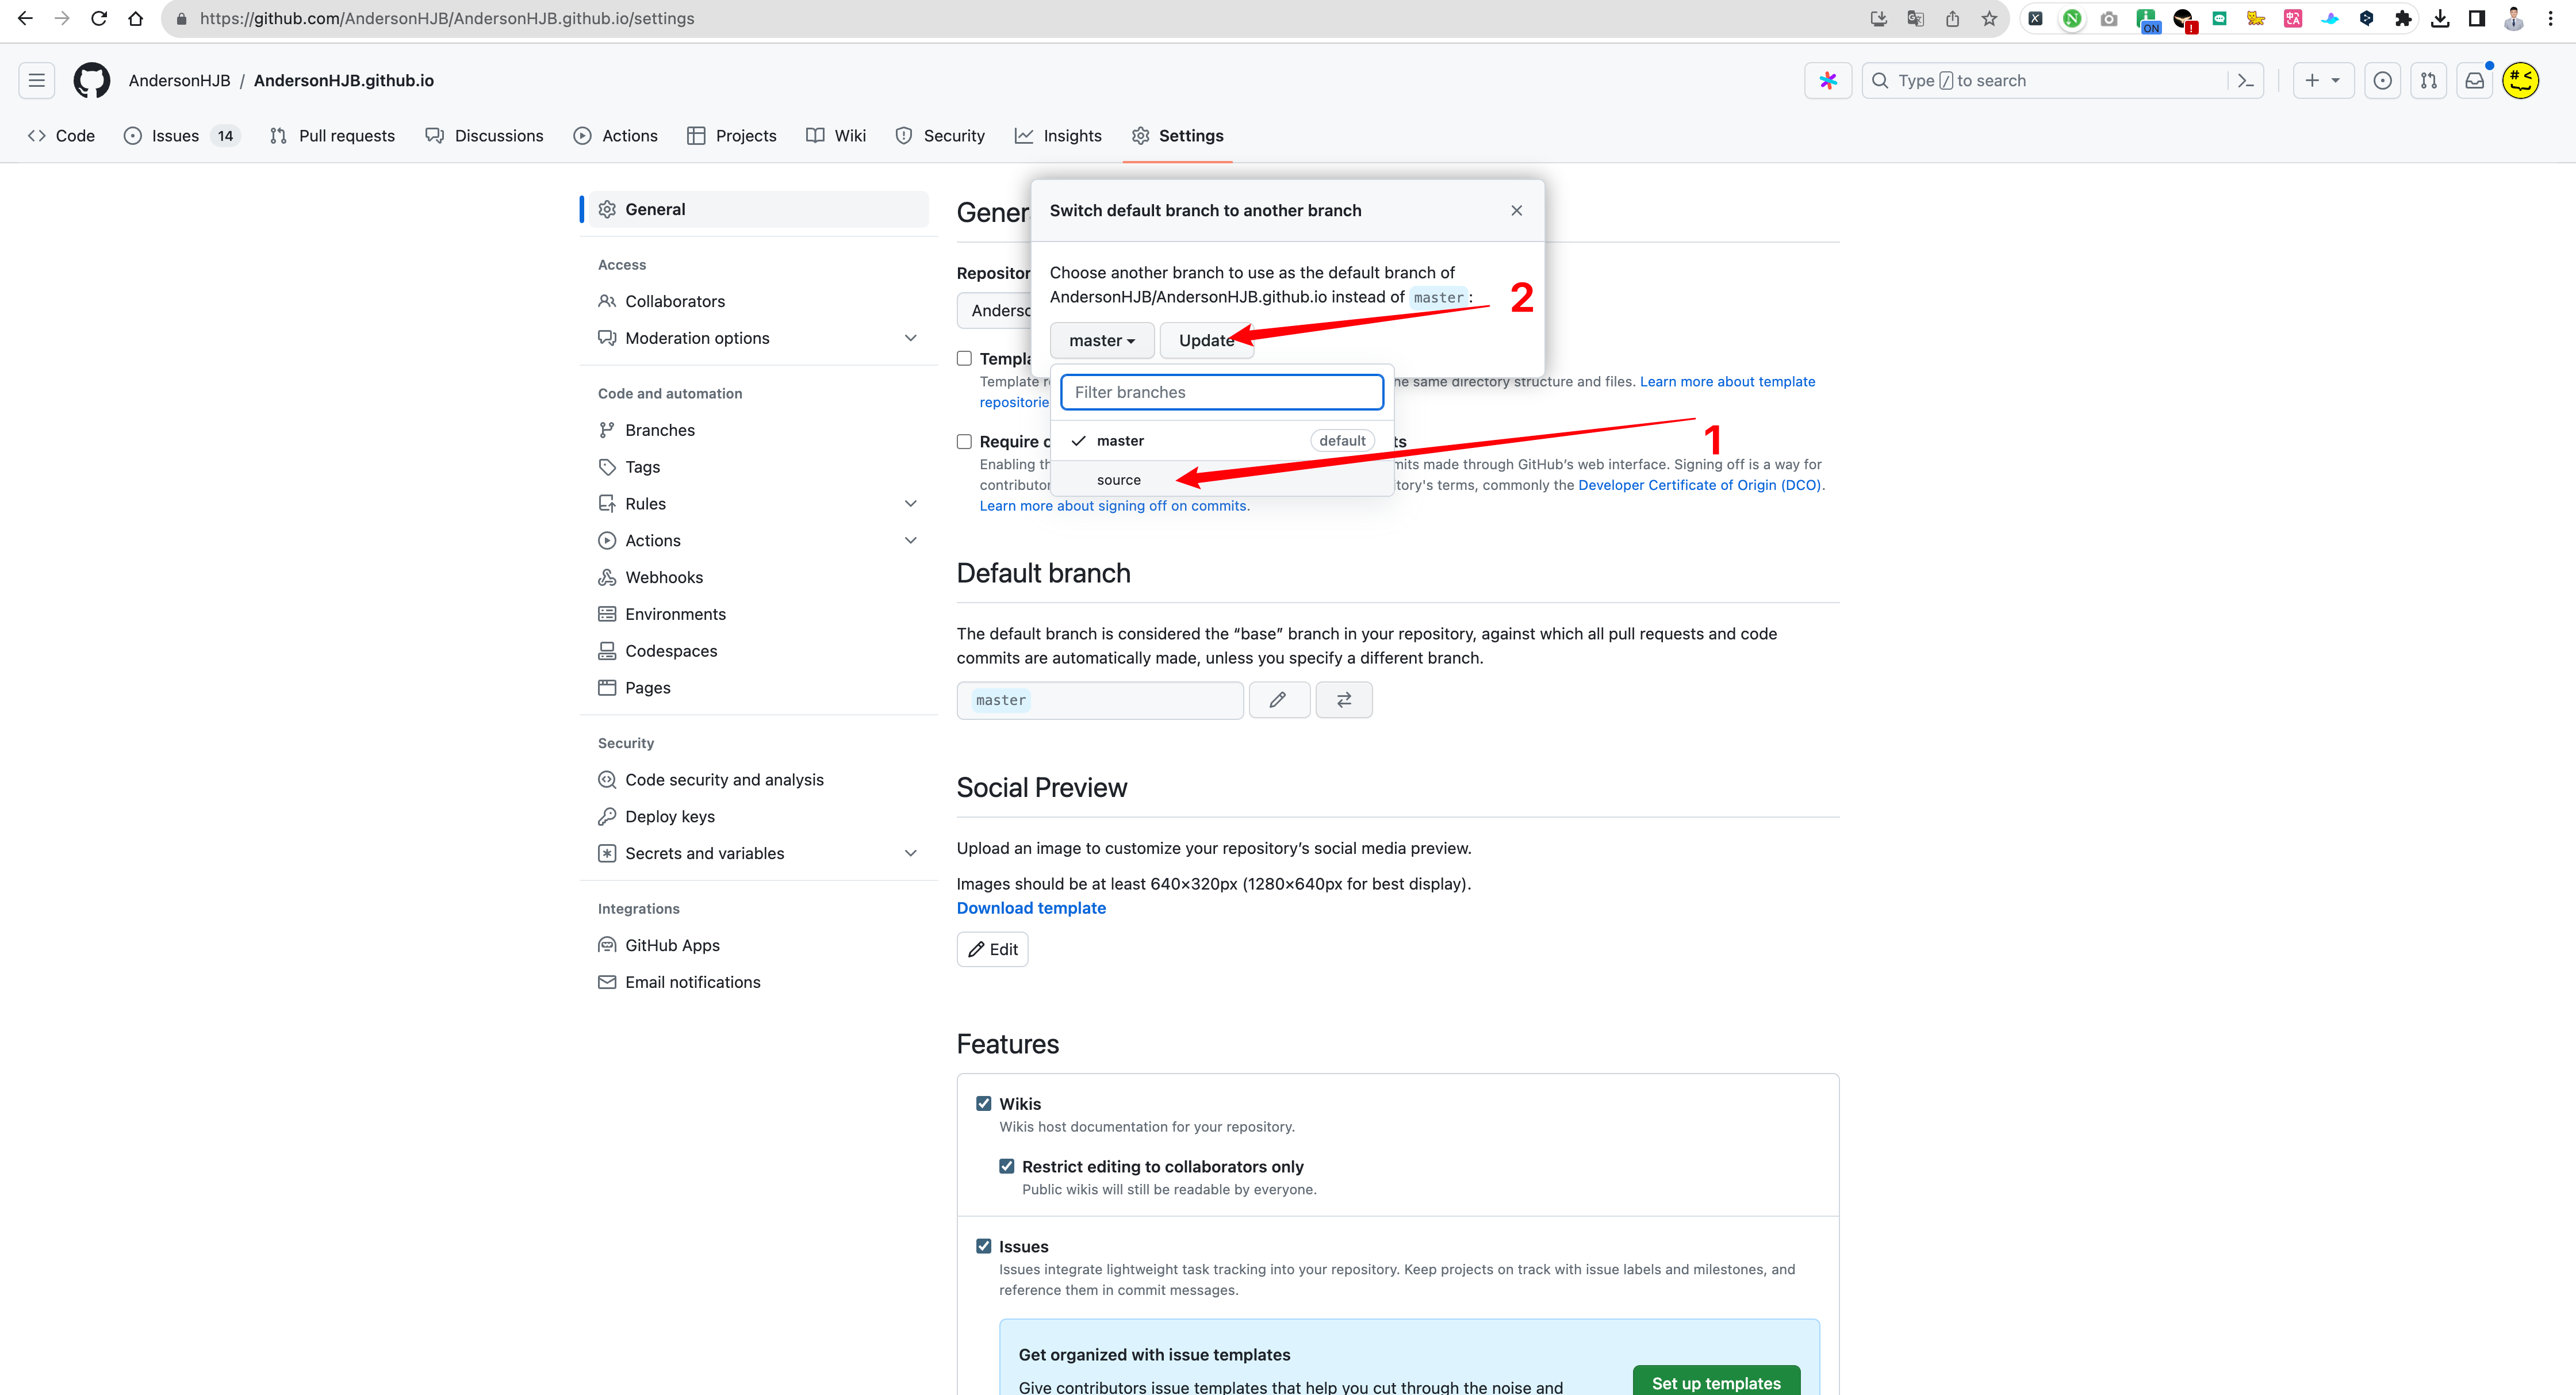Toggle the browser side panel icon

2477,19
